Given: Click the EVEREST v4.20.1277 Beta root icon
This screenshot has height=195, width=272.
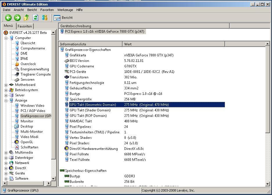Looking at the screenshot, I should coord(6,32).
